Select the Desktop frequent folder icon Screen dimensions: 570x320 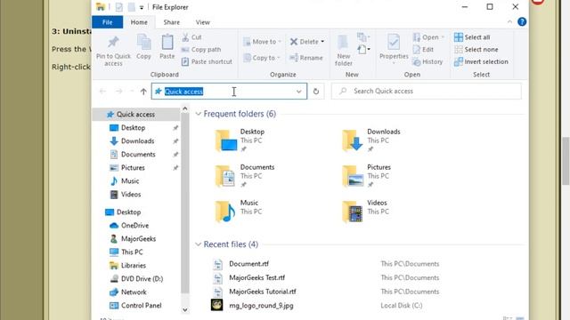coord(225,140)
